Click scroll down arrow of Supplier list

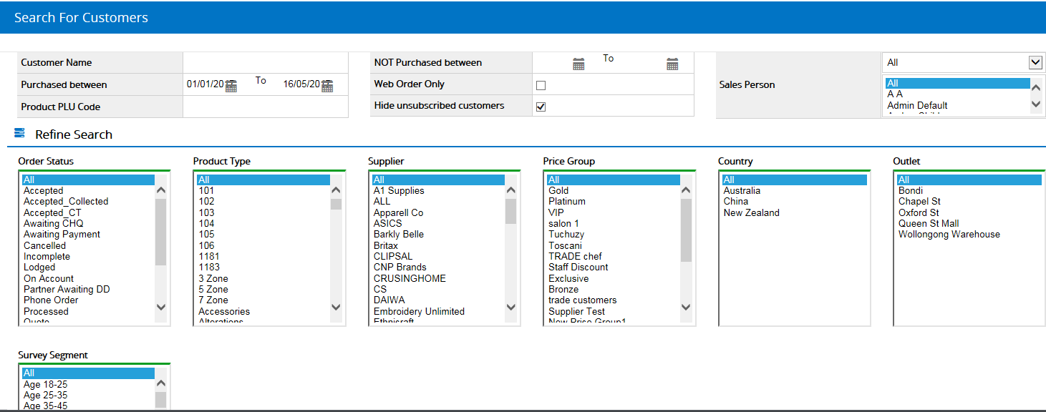pyautogui.click(x=510, y=307)
